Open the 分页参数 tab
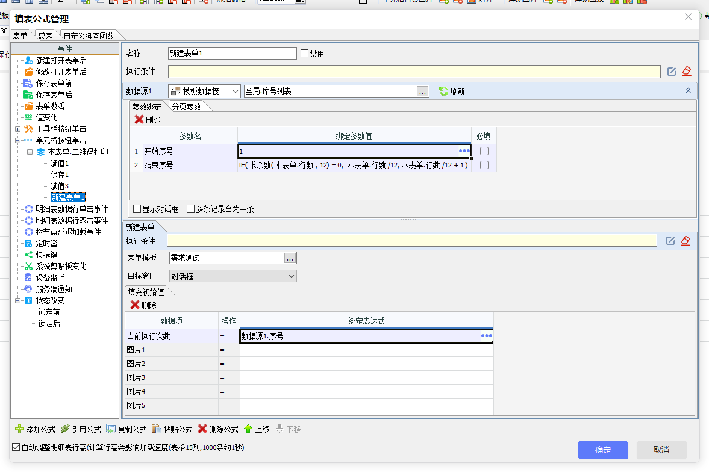 pos(187,107)
